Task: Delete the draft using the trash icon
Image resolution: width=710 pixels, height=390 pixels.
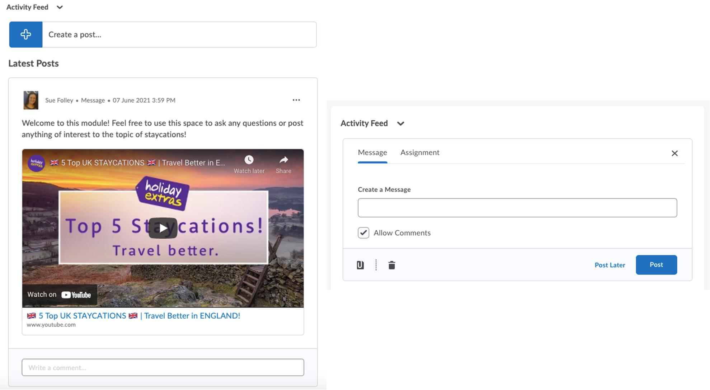Action: click(391, 265)
